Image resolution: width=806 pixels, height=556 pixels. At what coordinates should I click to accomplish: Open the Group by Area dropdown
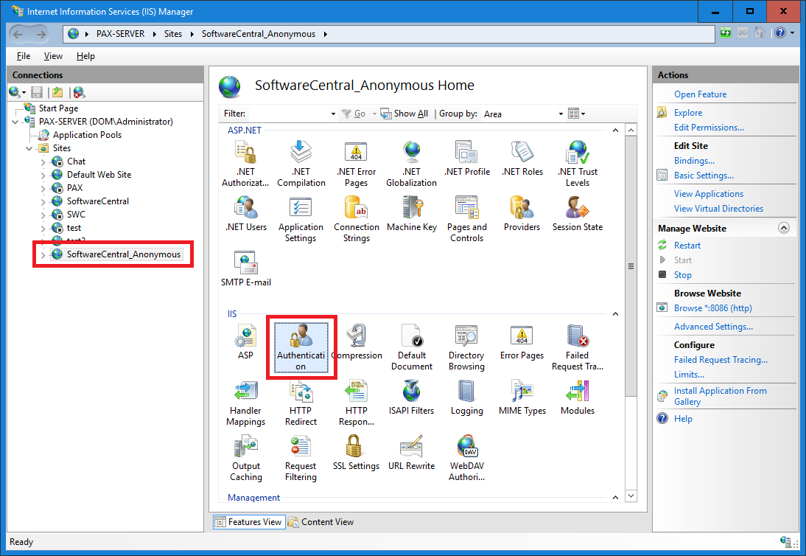pos(561,114)
